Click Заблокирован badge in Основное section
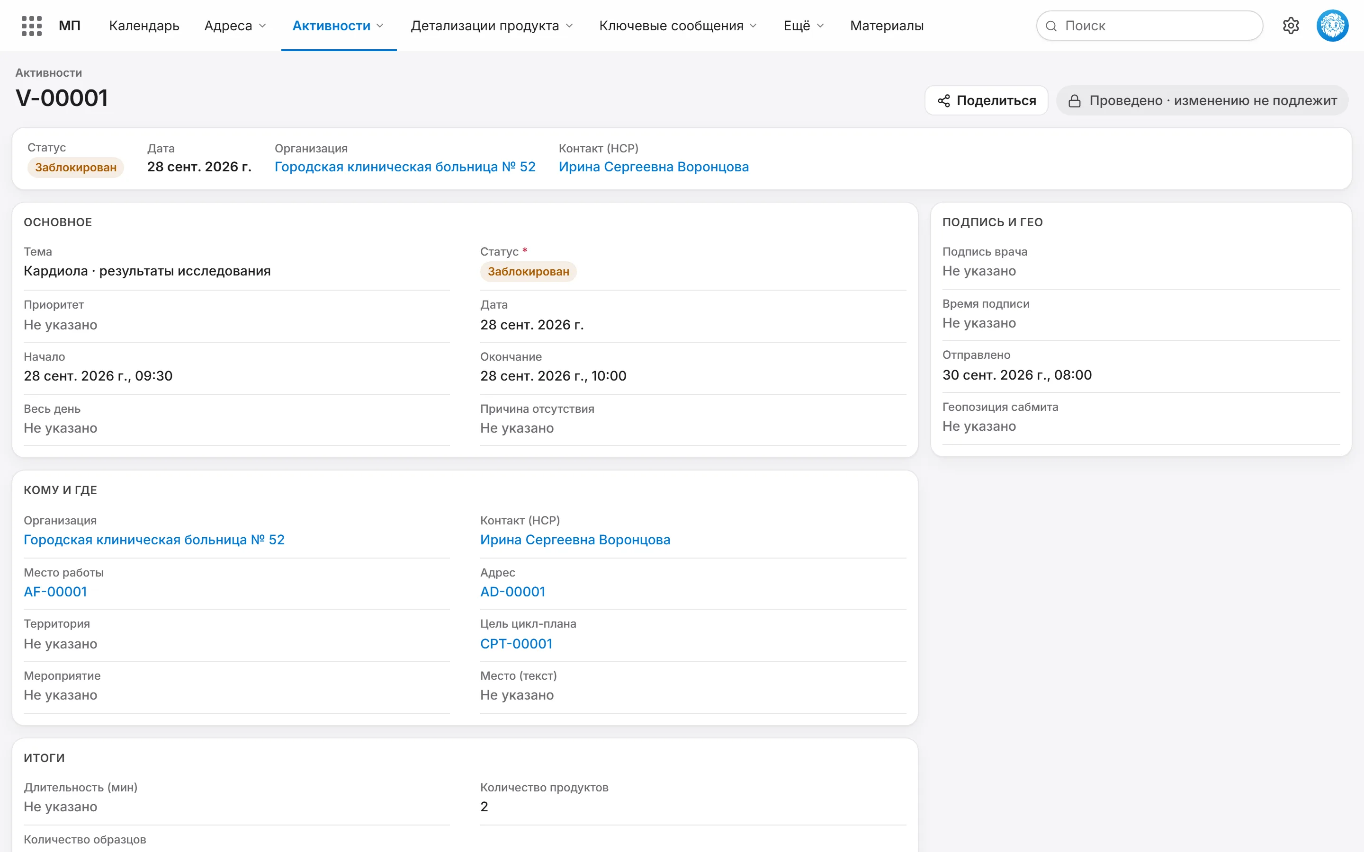The width and height of the screenshot is (1364, 852). pyautogui.click(x=528, y=272)
